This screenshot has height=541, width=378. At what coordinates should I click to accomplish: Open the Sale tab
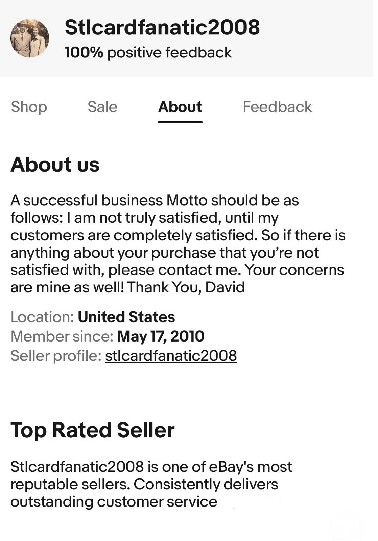(x=102, y=107)
